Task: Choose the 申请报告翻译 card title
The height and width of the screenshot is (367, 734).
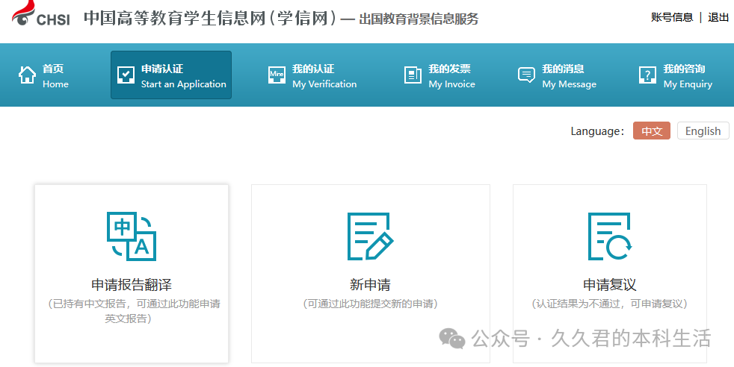Action: 132,284
